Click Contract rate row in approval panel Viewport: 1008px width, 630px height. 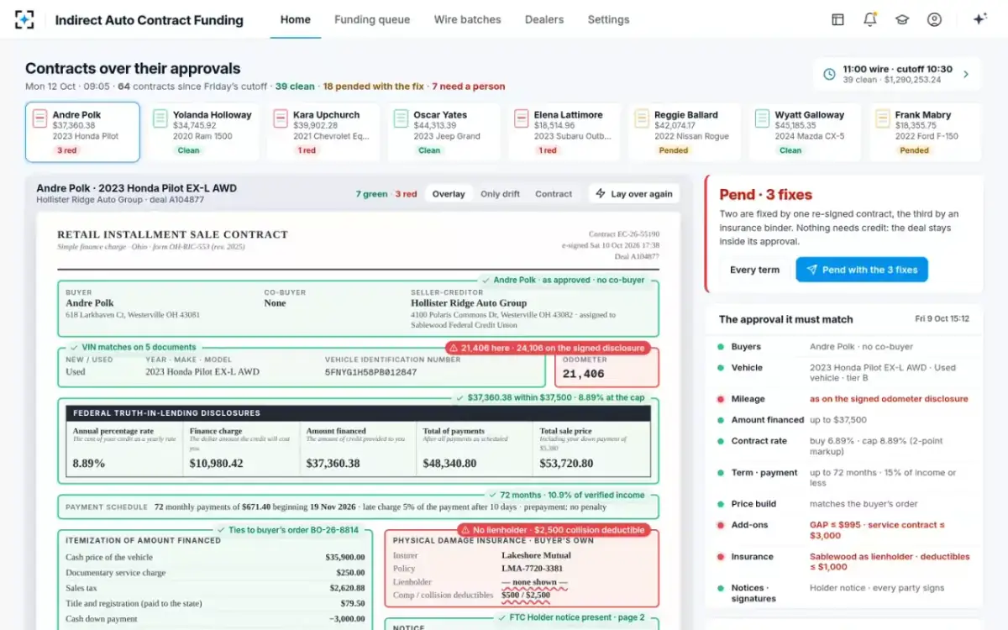[844, 446]
